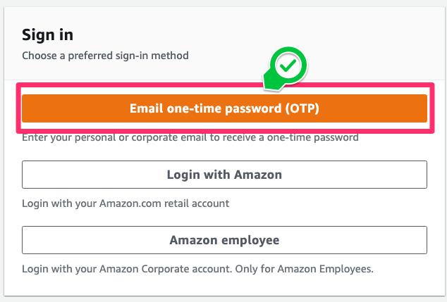Click the Email one-time password (OTP) button

click(x=224, y=108)
